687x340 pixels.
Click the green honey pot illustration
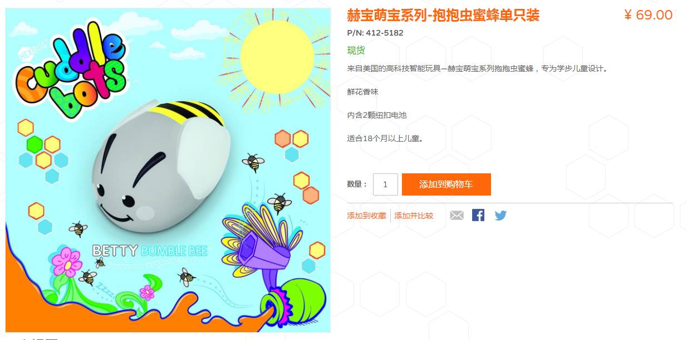(293, 302)
